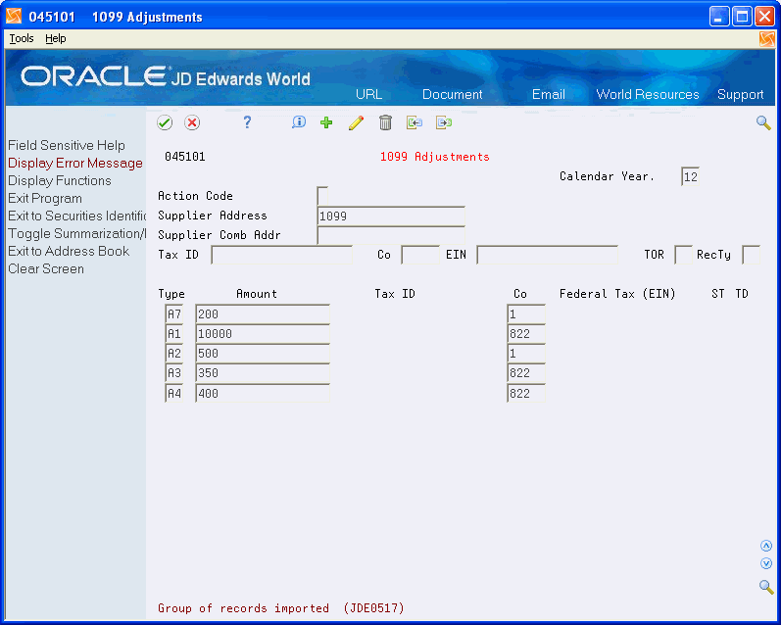Click the Type field containing A1

[x=174, y=334]
